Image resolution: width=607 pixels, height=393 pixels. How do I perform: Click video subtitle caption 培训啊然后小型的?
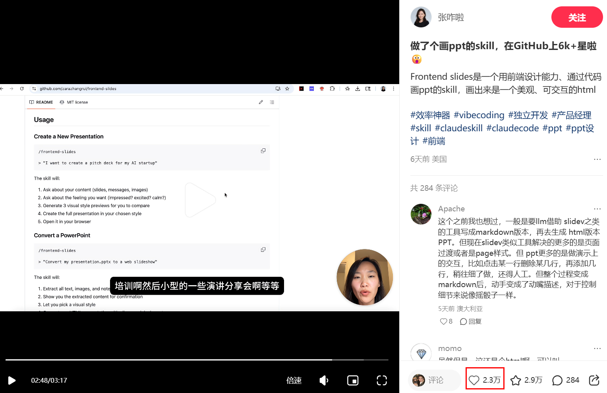coord(197,286)
